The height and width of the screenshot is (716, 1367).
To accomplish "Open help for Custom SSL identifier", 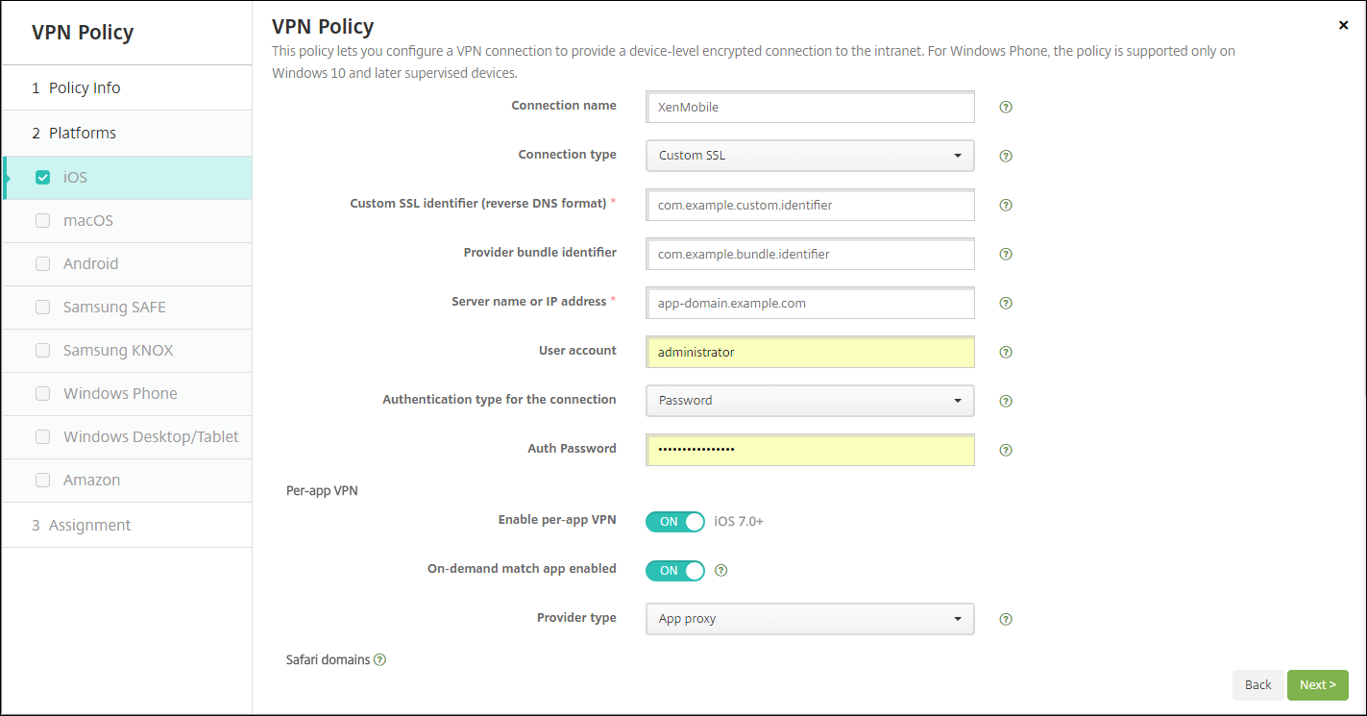I will pyautogui.click(x=1006, y=205).
